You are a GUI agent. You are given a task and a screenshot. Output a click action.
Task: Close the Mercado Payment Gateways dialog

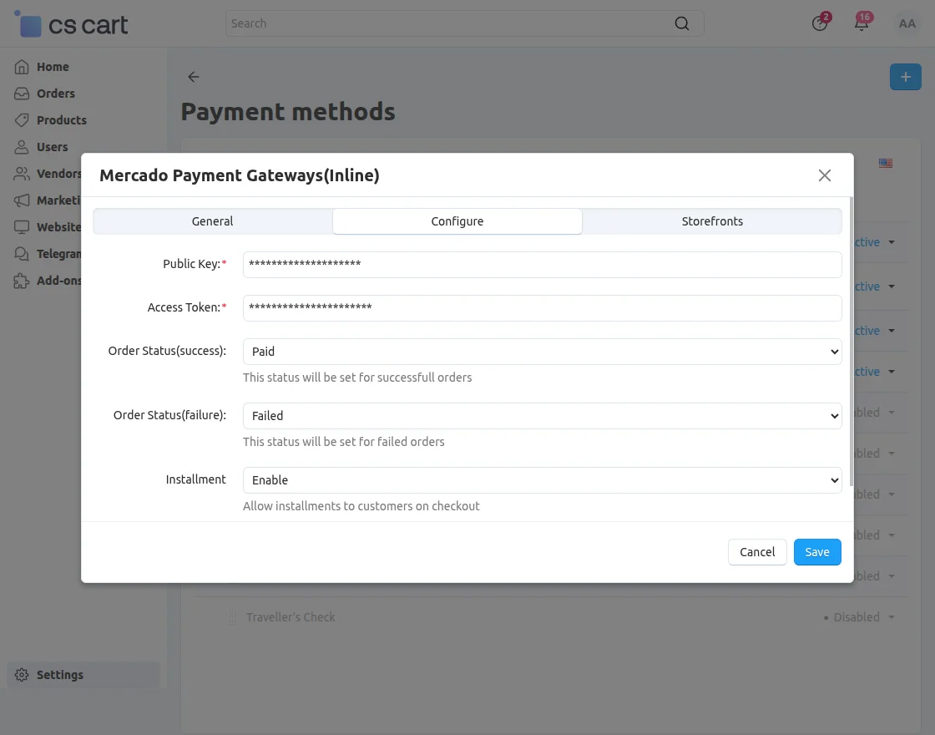click(x=824, y=175)
